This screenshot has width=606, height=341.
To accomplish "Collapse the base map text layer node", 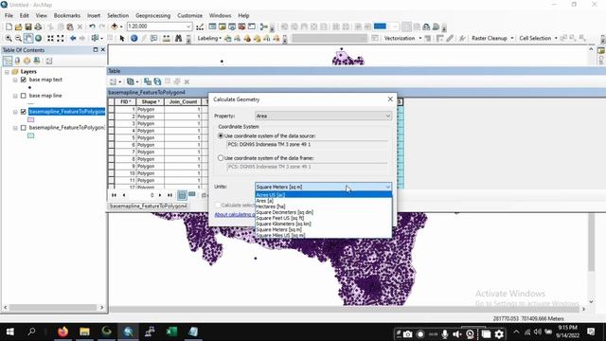I will [x=15, y=80].
